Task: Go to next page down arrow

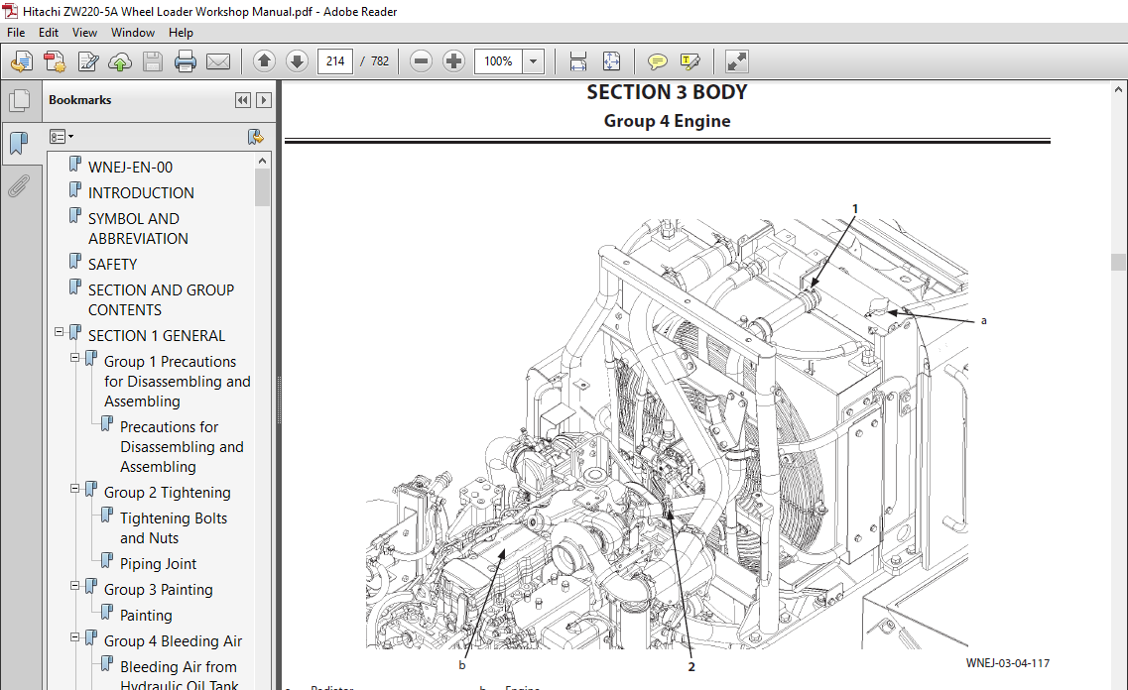Action: (x=297, y=61)
